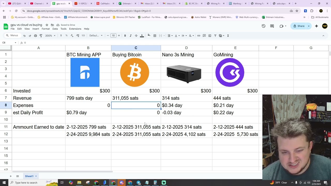Format as currency with the dollar icon
This screenshot has height=186, width=331.
[61, 36]
